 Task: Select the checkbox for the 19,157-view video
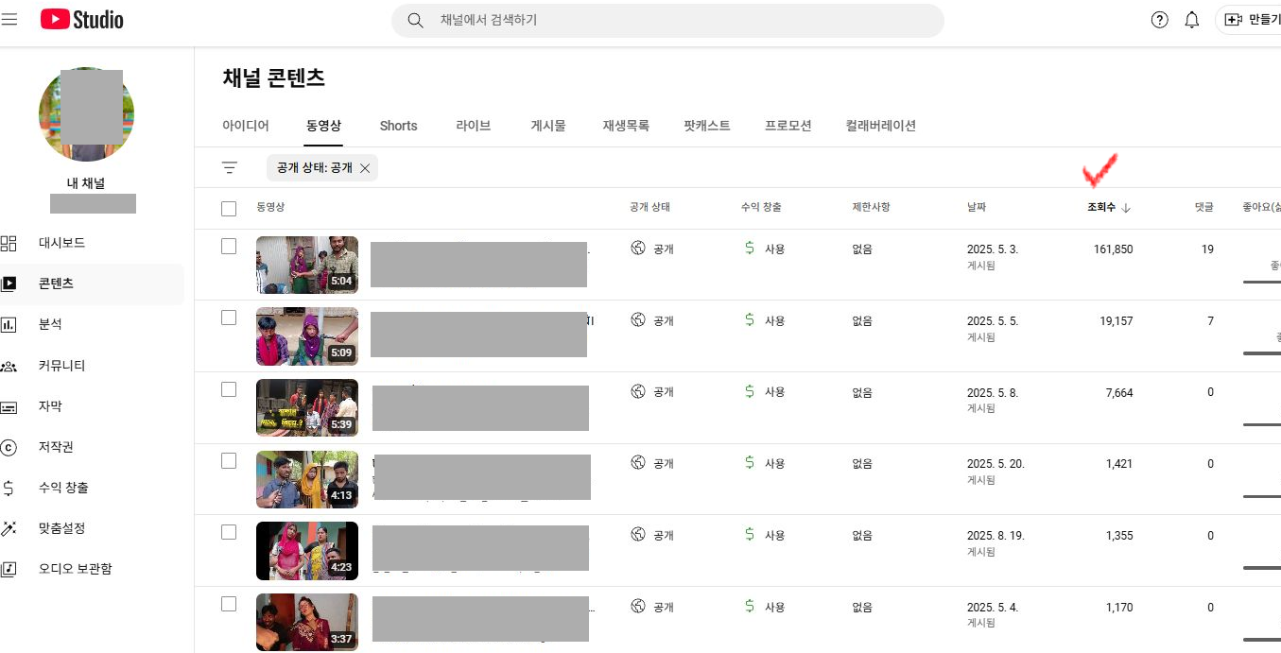pyautogui.click(x=229, y=318)
